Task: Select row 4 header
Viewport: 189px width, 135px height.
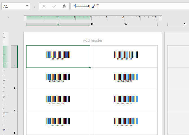Action: (14, 123)
